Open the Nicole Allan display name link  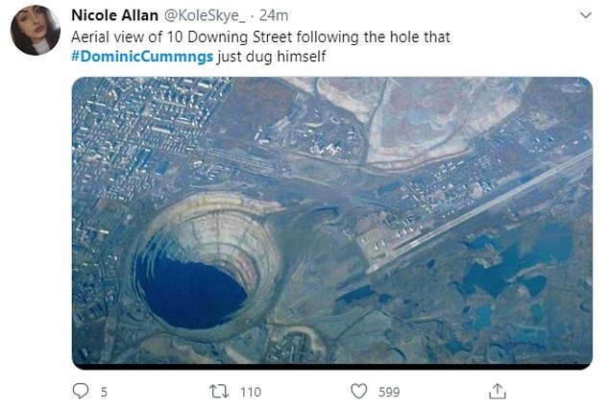coord(113,16)
